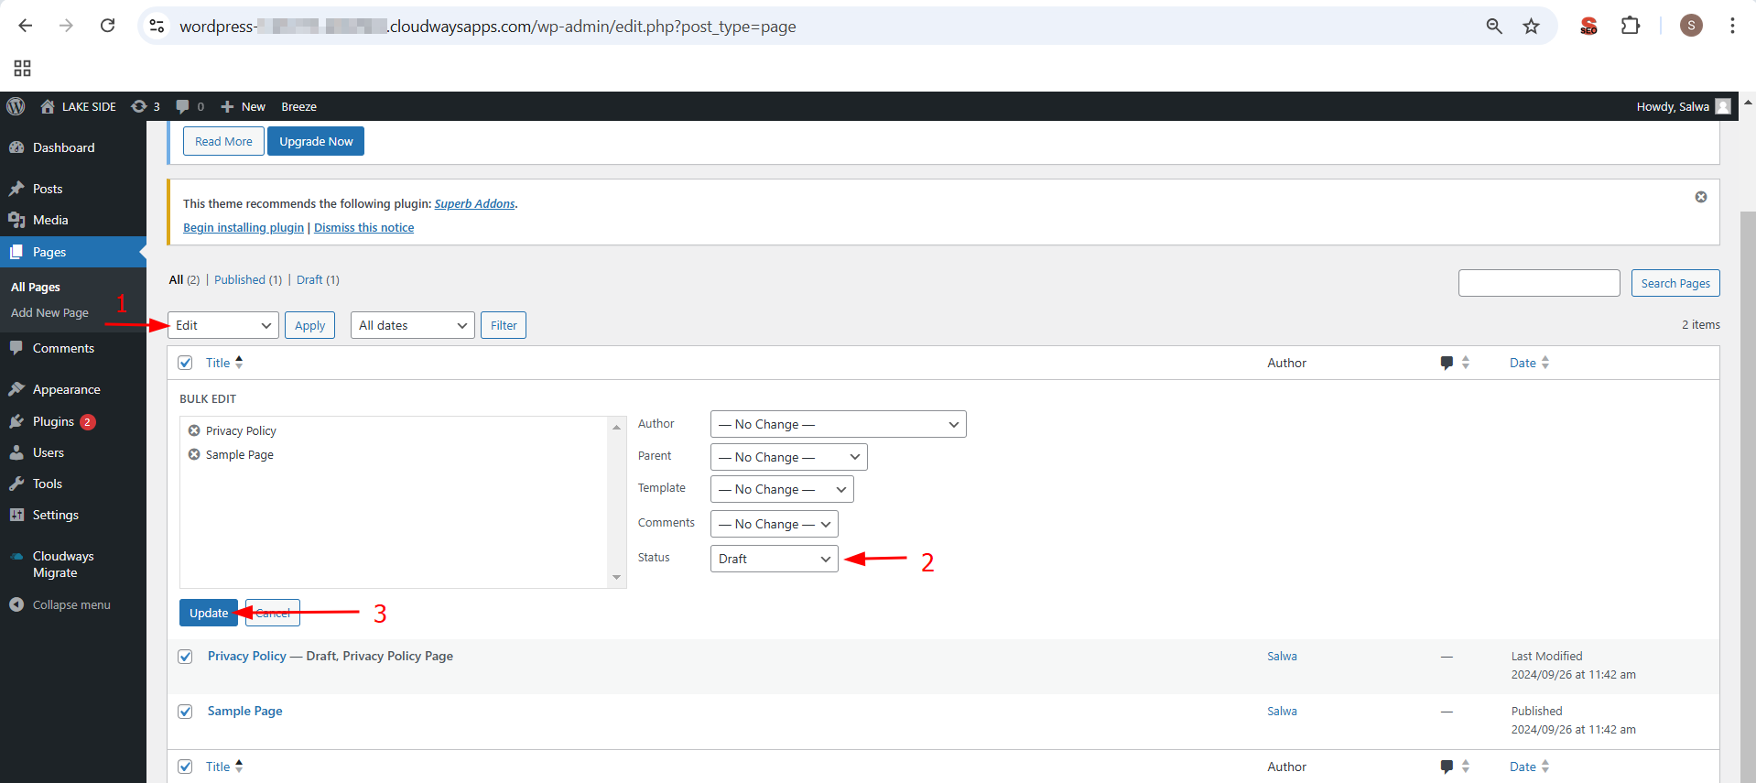Image resolution: width=1756 pixels, height=783 pixels.
Task: Open Tools in the sidebar
Action: [x=48, y=484]
